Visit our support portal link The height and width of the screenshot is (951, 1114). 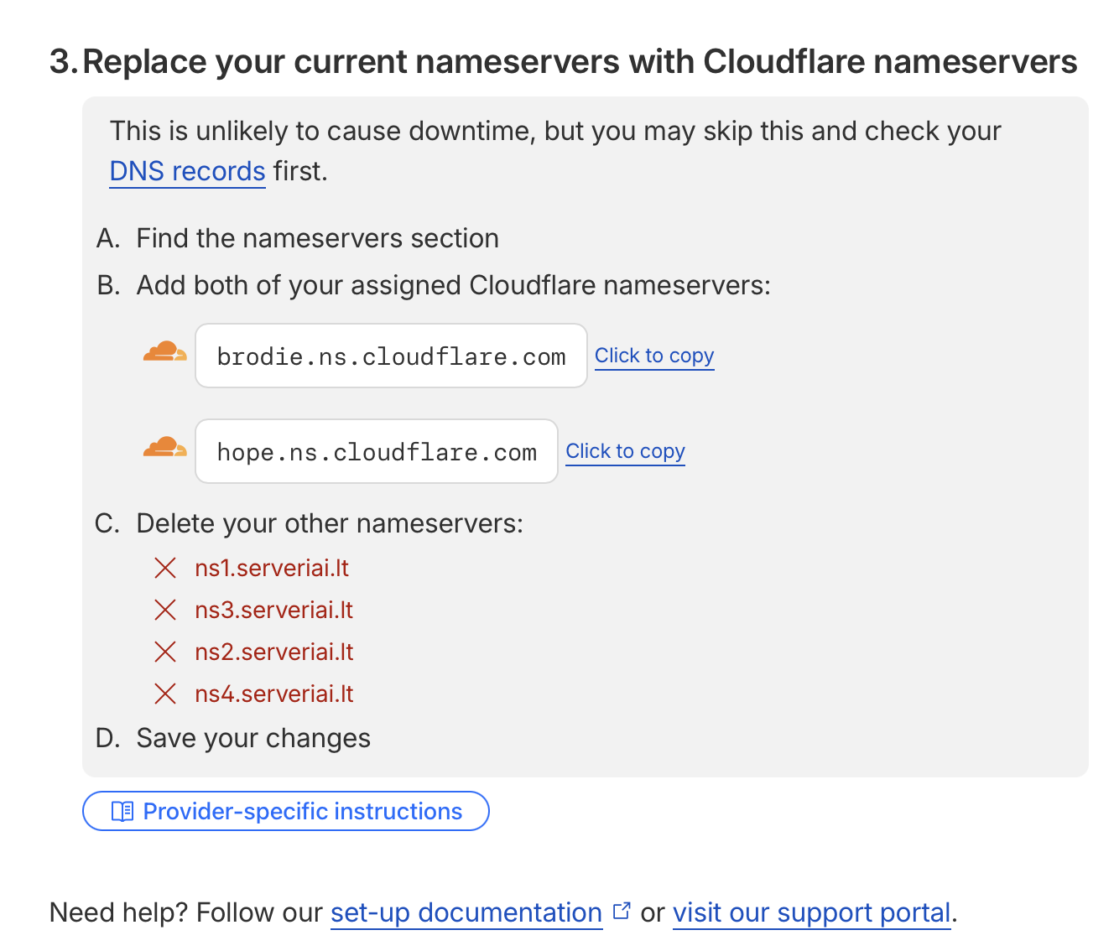pos(811,912)
